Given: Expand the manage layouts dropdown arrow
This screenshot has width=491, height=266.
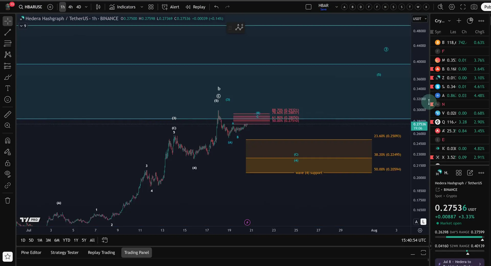Looking at the screenshot, I should click(337, 7).
